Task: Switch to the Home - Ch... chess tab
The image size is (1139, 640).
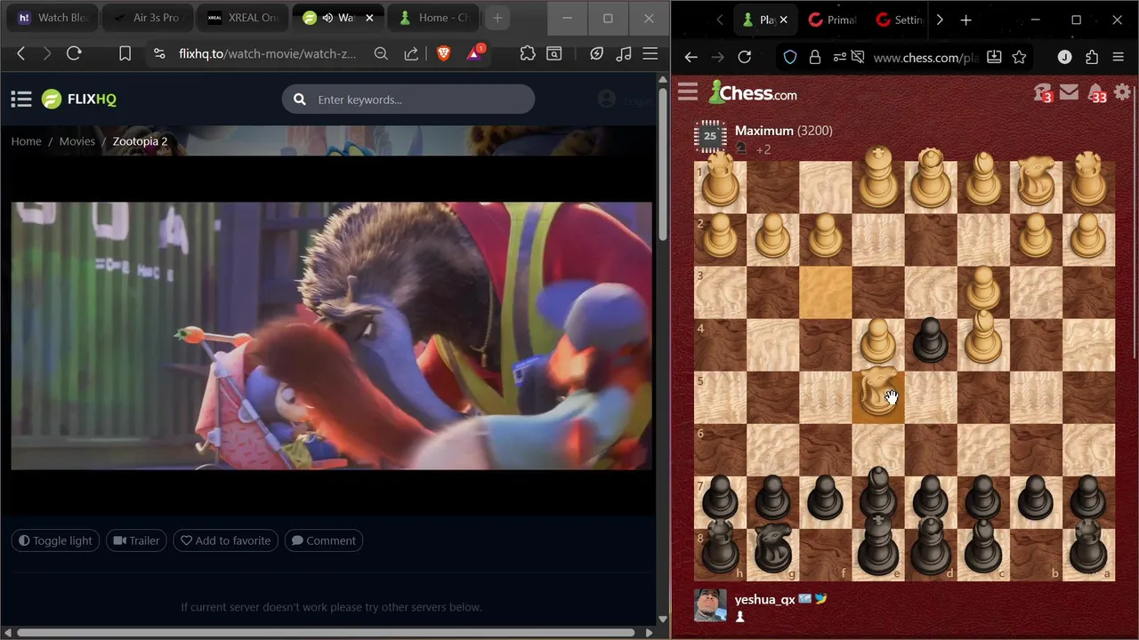Action: coord(433,18)
